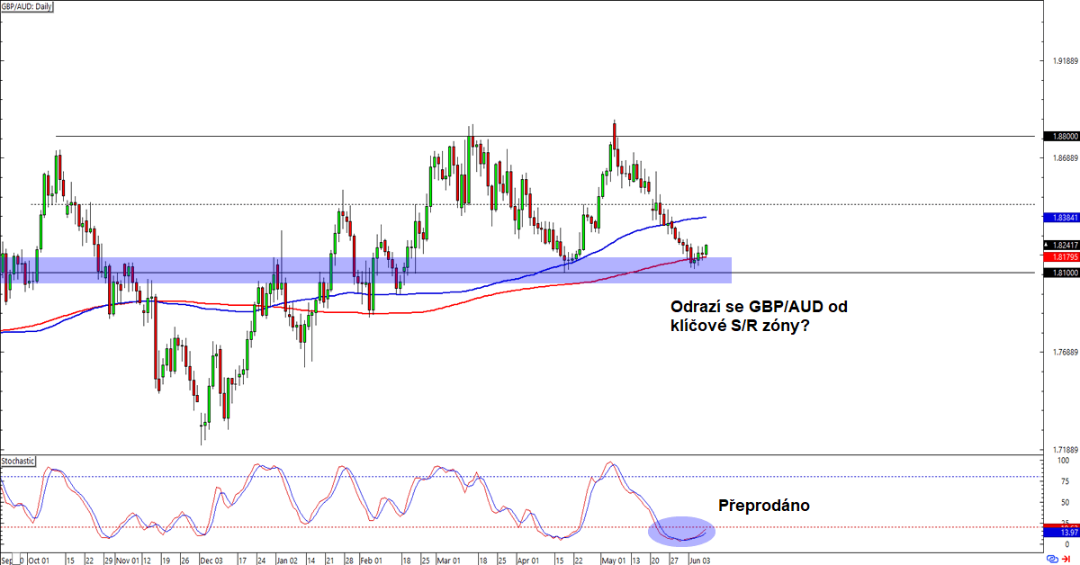
Task: Click the Dec 03 date on the time axis
Action: (x=212, y=560)
